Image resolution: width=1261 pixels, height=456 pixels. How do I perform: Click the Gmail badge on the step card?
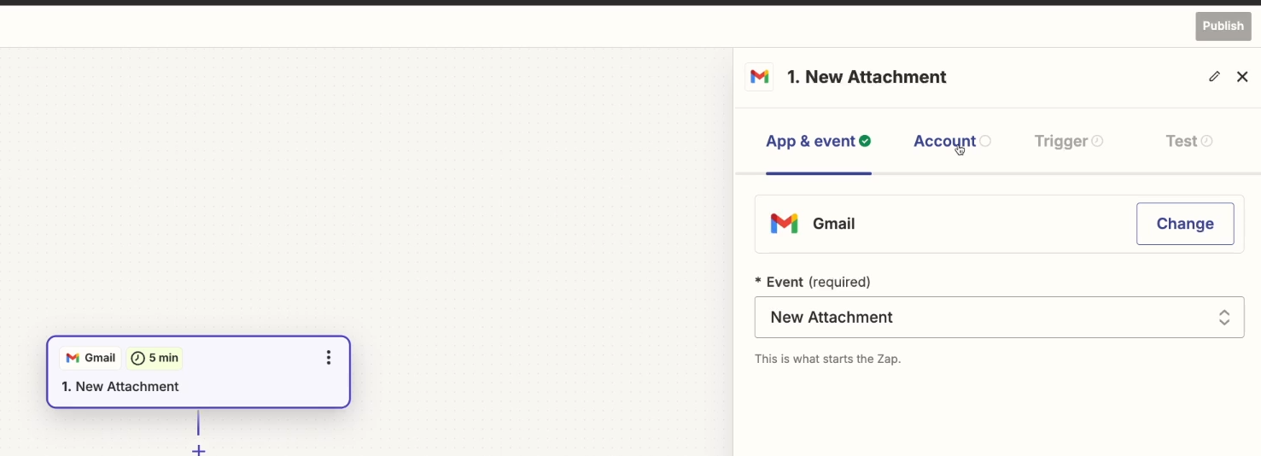[90, 358]
